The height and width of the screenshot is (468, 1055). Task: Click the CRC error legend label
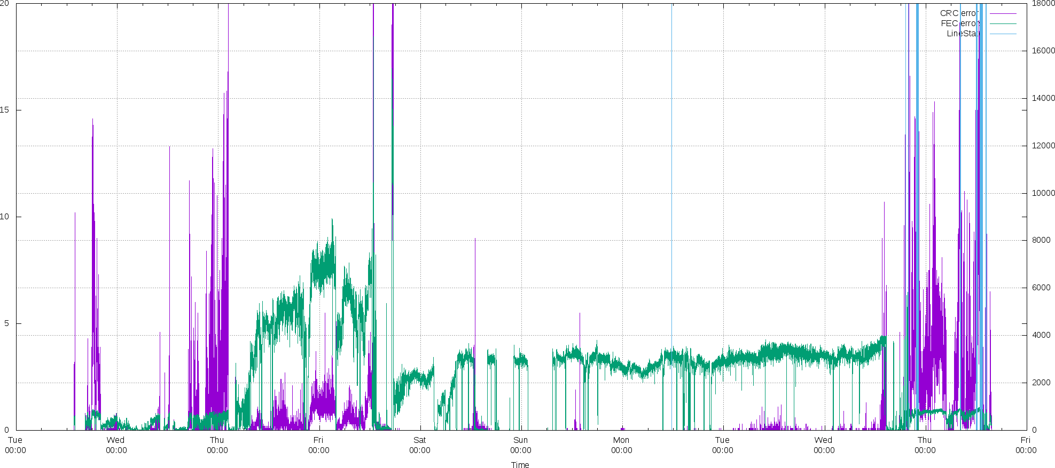959,13
